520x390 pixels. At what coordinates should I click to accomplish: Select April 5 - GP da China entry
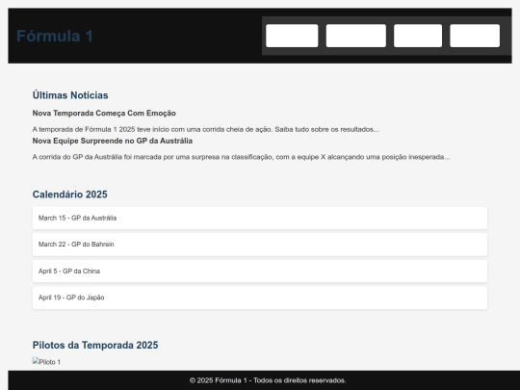pos(260,271)
